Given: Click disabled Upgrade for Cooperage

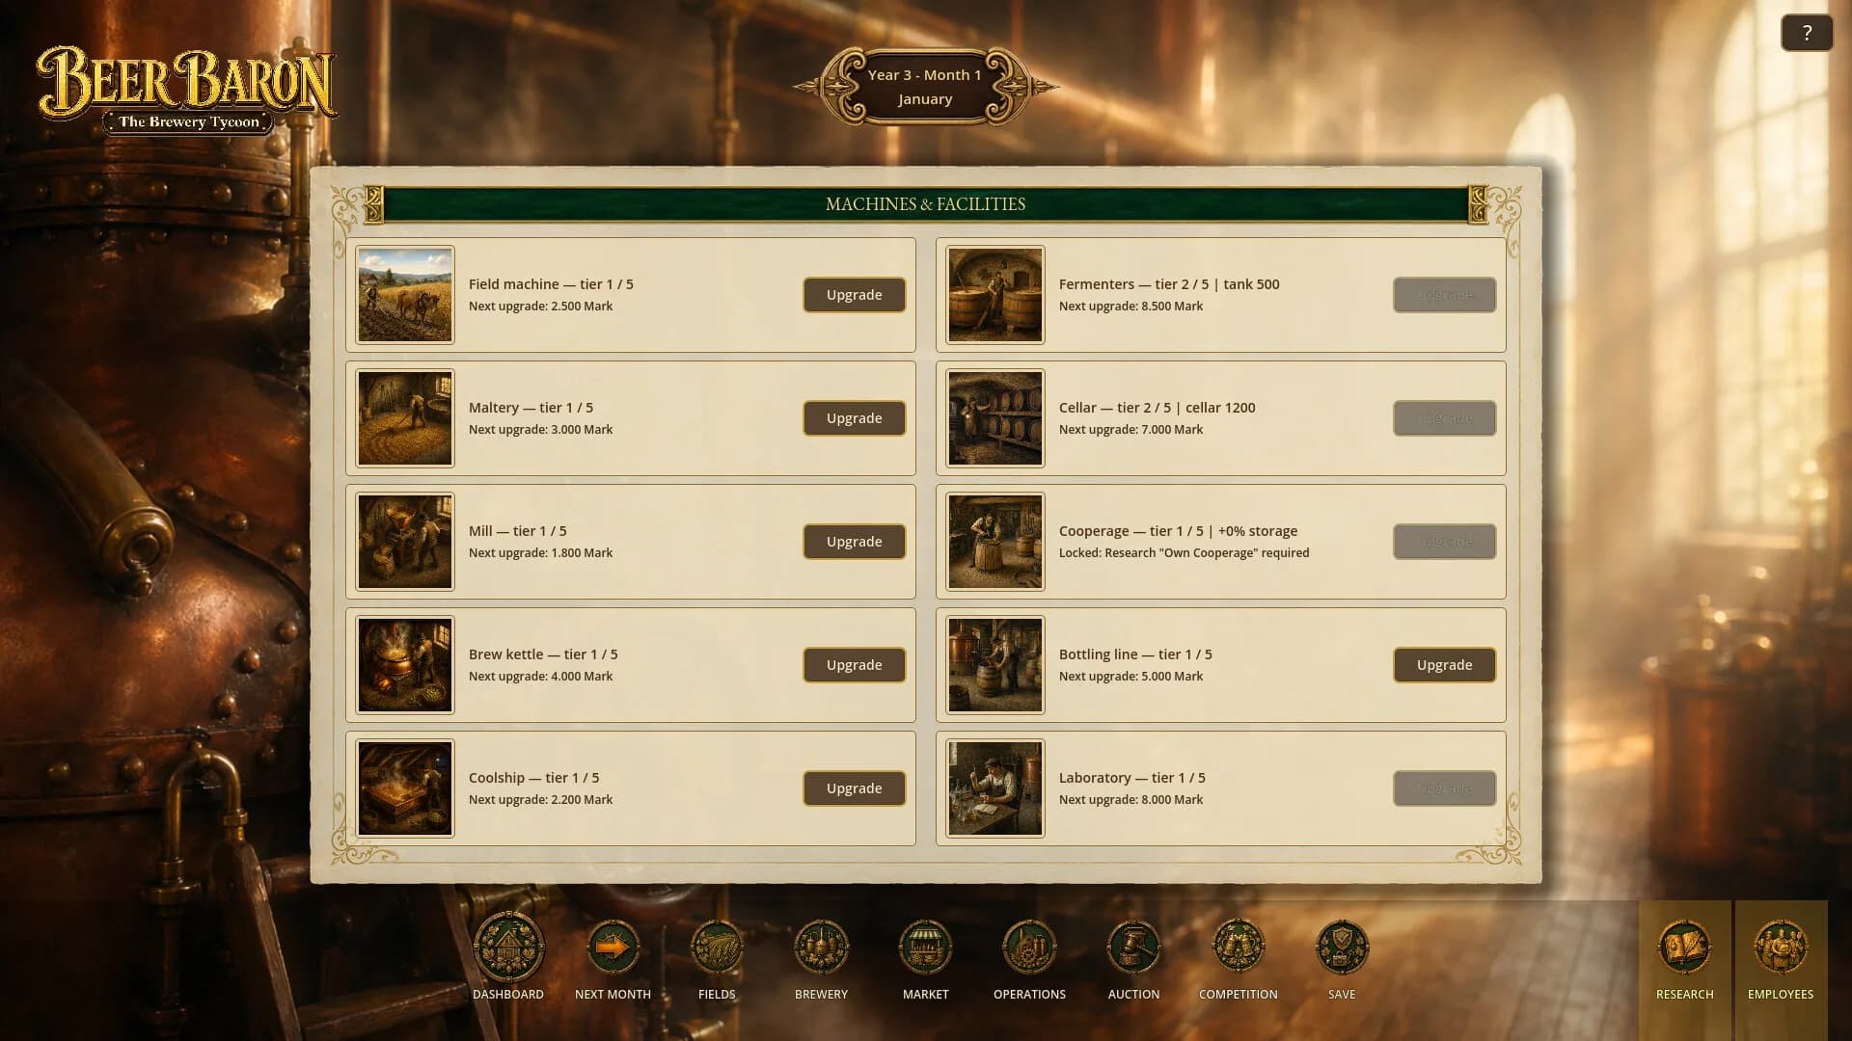Looking at the screenshot, I should [x=1444, y=542].
